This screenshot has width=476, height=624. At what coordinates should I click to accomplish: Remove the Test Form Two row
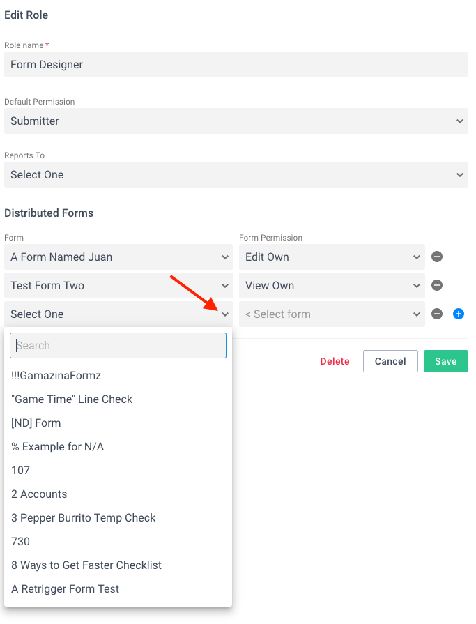point(437,285)
